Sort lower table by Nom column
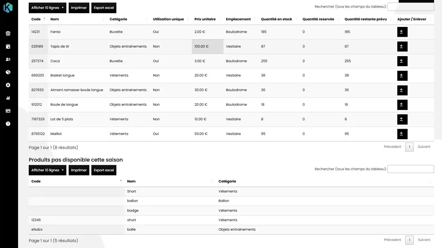The height and width of the screenshot is (248, 442). click(170, 181)
